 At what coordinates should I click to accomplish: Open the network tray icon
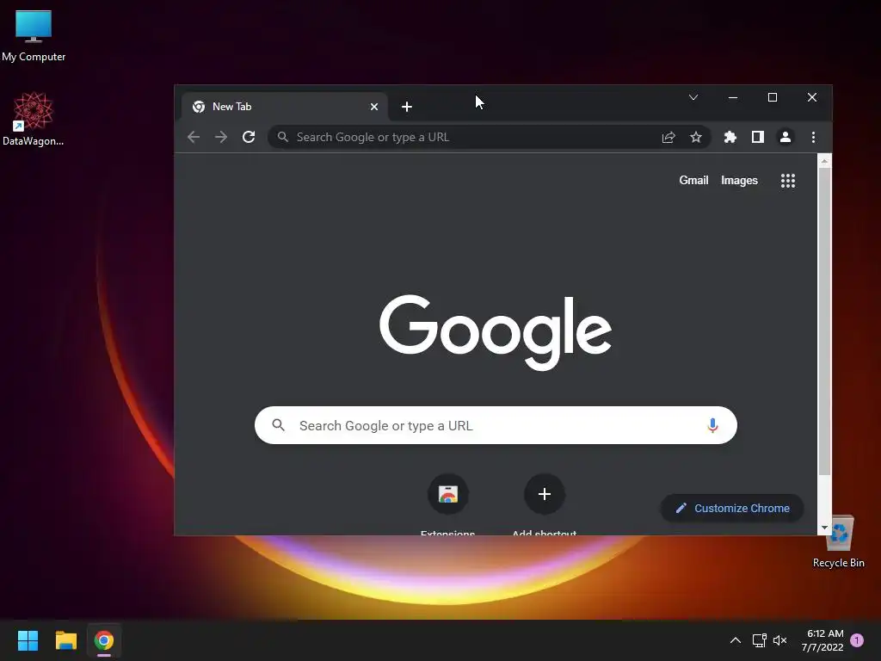point(759,640)
